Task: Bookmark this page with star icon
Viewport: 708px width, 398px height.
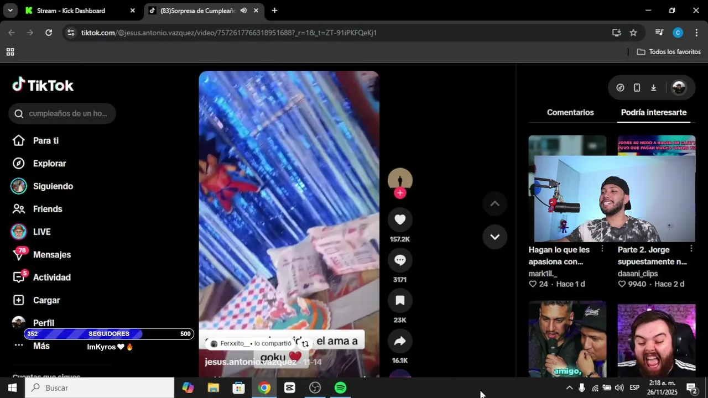Action: (x=633, y=33)
